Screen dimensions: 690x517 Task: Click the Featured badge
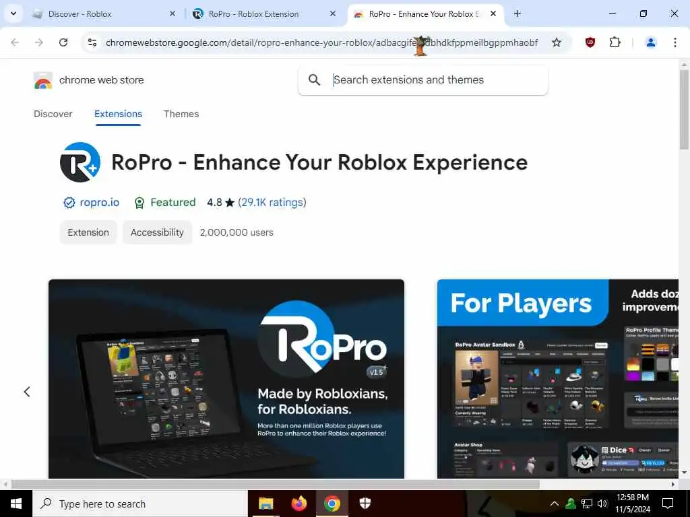(165, 202)
